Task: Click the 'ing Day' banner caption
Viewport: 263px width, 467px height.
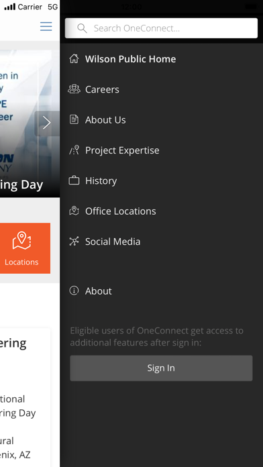Action: click(x=21, y=185)
